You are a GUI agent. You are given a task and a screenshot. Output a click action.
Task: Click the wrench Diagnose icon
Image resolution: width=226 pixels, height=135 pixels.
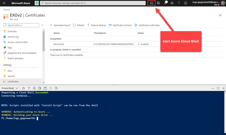5,53
